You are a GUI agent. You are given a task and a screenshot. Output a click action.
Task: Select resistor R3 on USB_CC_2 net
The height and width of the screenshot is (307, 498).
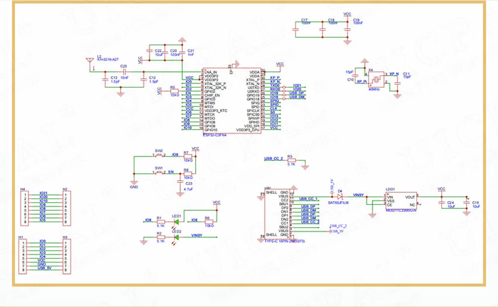(x=292, y=160)
